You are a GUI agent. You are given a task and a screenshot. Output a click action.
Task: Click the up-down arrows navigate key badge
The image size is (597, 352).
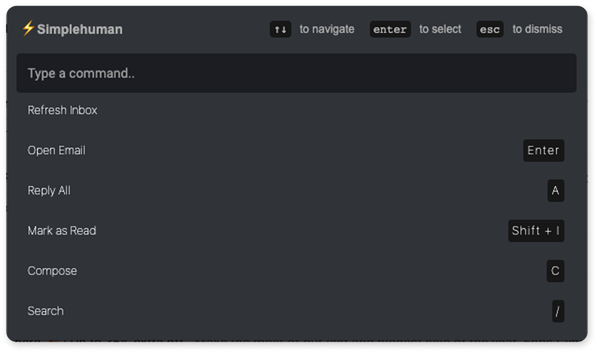281,29
